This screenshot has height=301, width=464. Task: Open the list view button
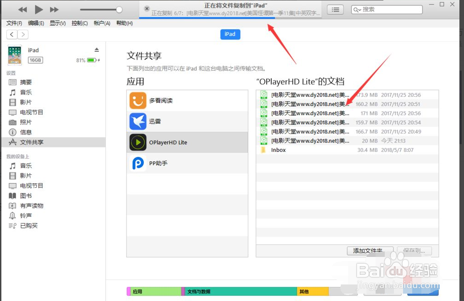click(x=335, y=10)
